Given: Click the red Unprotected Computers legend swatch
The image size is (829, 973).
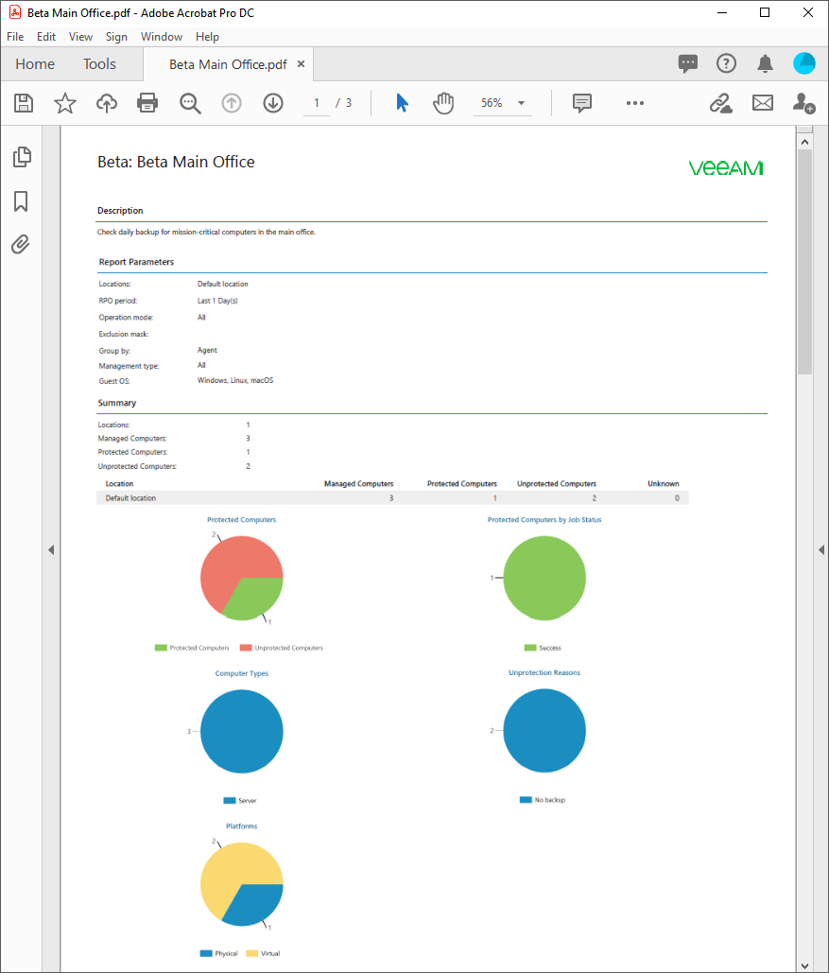Looking at the screenshot, I should pyautogui.click(x=246, y=648).
